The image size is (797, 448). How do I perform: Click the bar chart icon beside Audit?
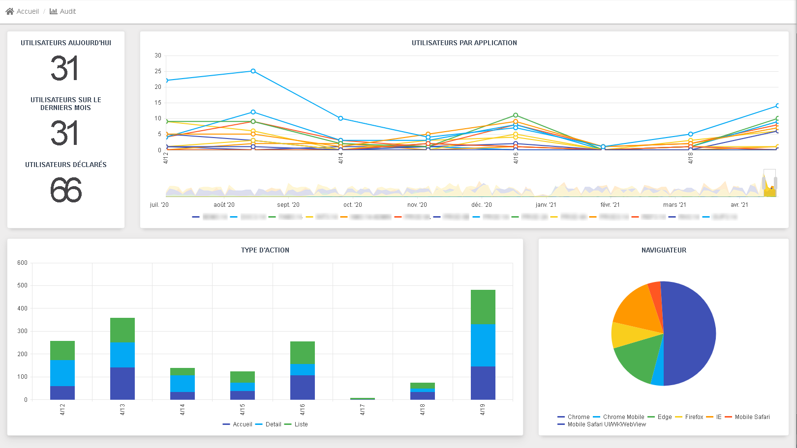(x=53, y=11)
